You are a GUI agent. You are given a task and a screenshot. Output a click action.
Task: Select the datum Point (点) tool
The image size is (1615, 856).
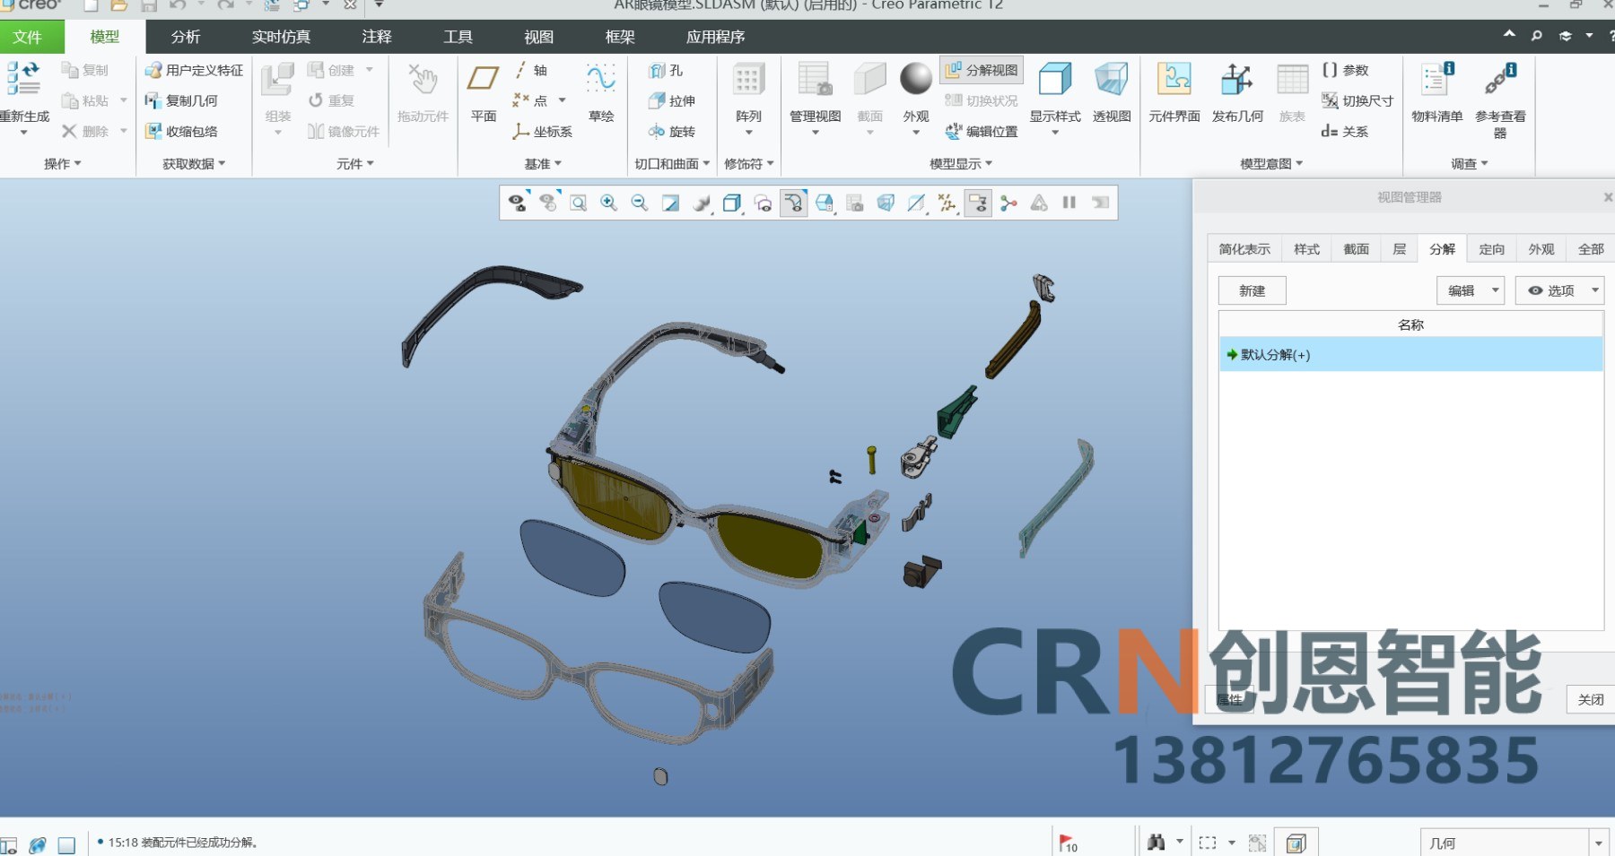pyautogui.click(x=530, y=100)
